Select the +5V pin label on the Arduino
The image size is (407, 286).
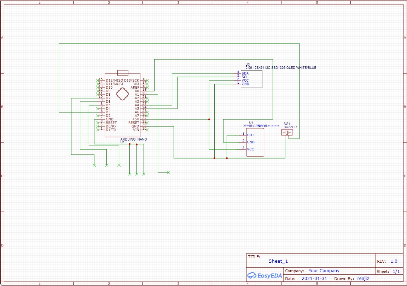point(135,119)
